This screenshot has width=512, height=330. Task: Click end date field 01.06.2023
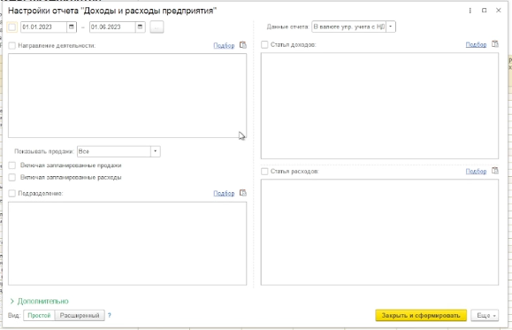click(112, 27)
